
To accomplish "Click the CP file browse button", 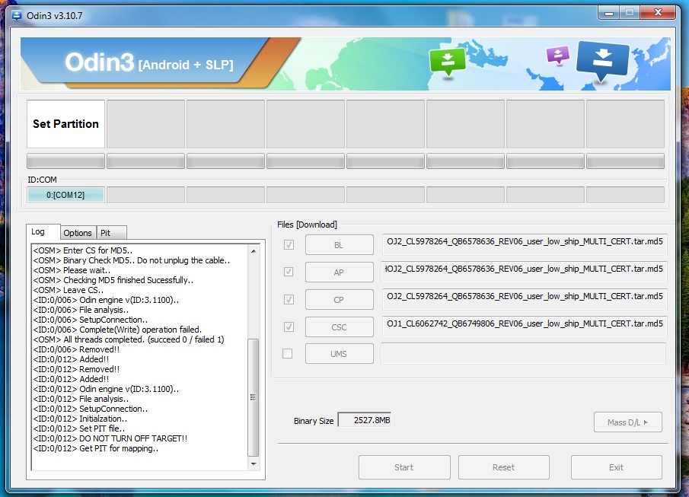I will click(340, 300).
